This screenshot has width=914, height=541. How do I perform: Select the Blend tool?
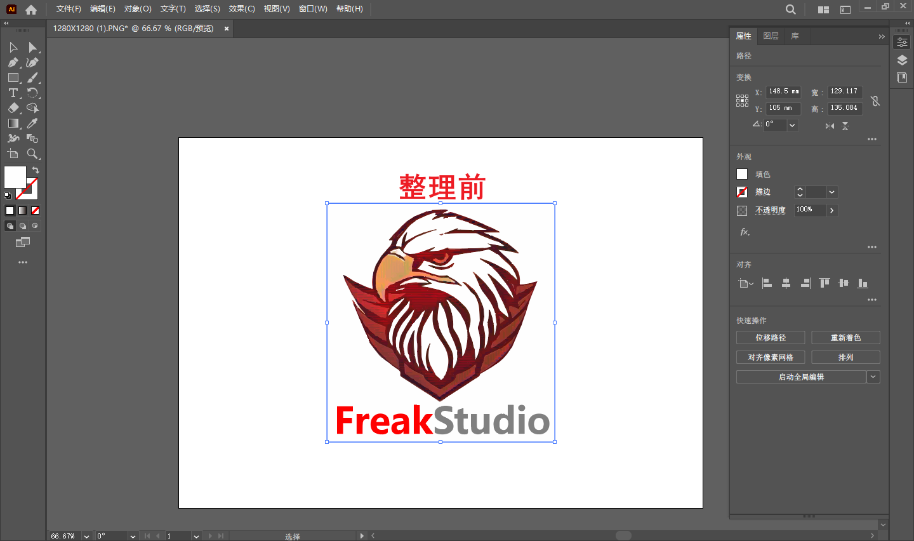[x=32, y=138]
